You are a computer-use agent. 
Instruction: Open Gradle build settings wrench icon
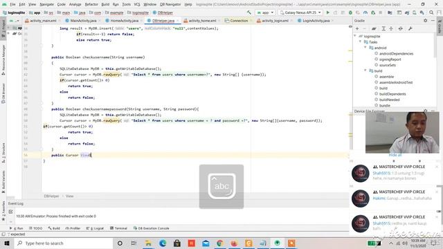tap(410, 28)
